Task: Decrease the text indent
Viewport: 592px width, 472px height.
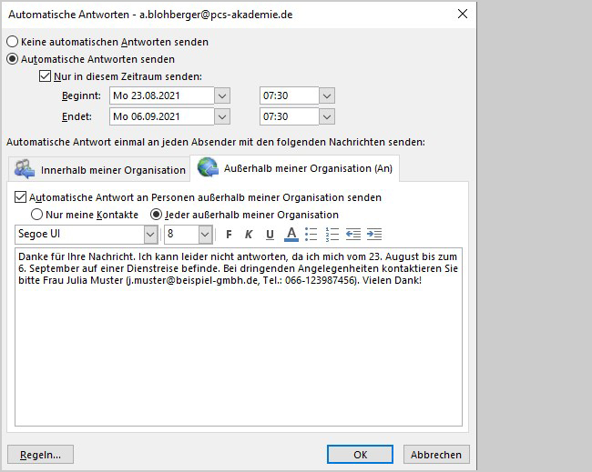Action: coord(353,234)
